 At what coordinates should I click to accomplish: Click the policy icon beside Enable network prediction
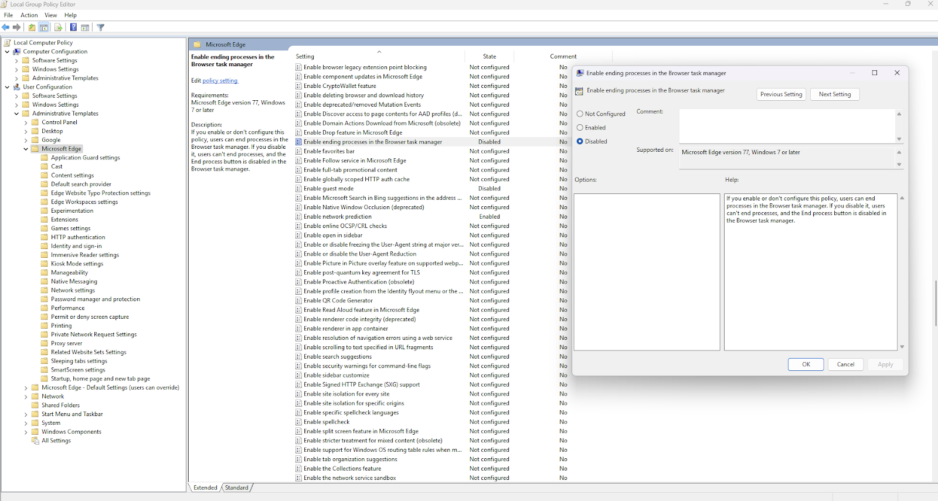299,217
